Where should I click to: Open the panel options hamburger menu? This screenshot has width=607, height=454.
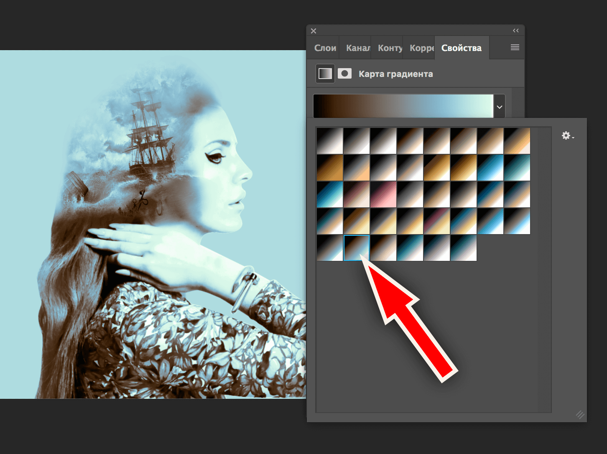click(x=515, y=48)
